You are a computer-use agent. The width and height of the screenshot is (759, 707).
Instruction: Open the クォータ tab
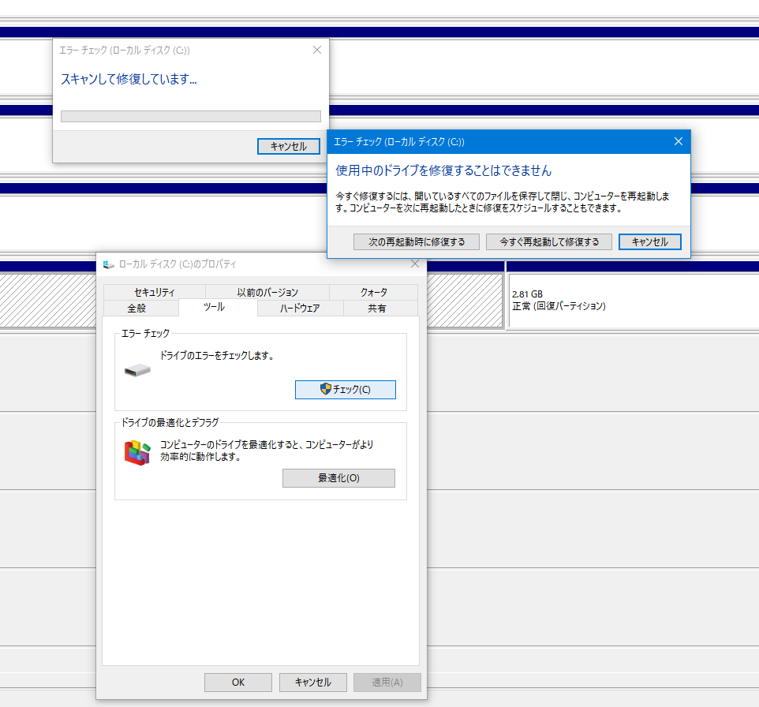point(374,293)
